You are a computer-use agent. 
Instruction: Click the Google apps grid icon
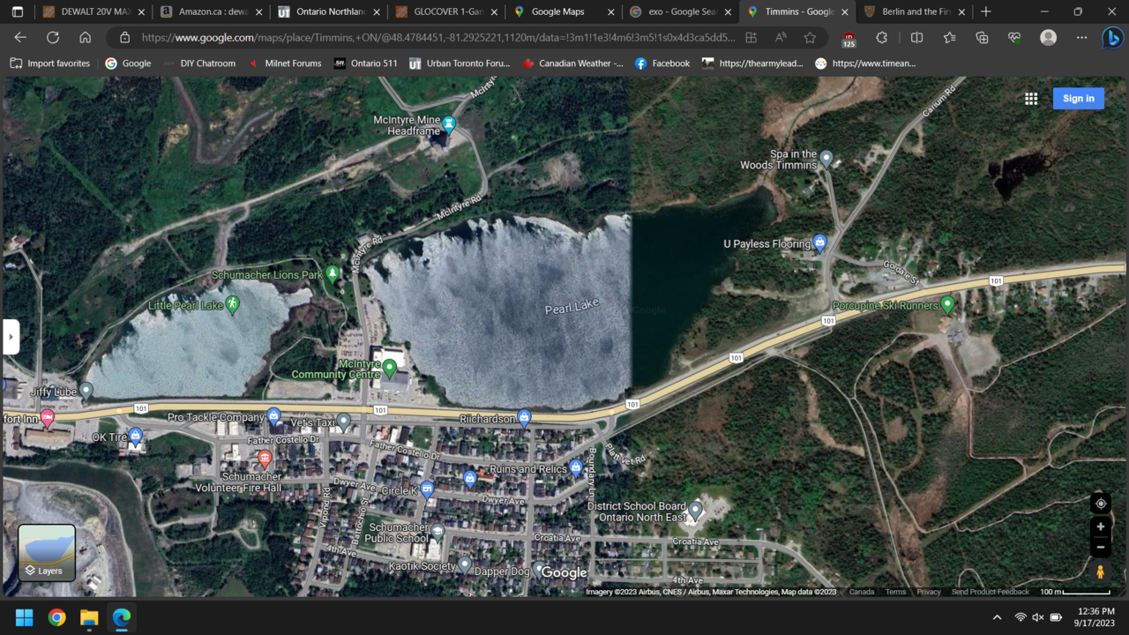coord(1030,99)
